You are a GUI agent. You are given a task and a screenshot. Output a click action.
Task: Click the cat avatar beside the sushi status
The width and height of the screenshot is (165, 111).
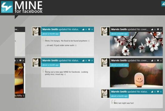pyautogui.click(x=37, y=31)
